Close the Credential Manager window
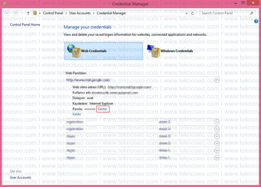 pos(253,3)
